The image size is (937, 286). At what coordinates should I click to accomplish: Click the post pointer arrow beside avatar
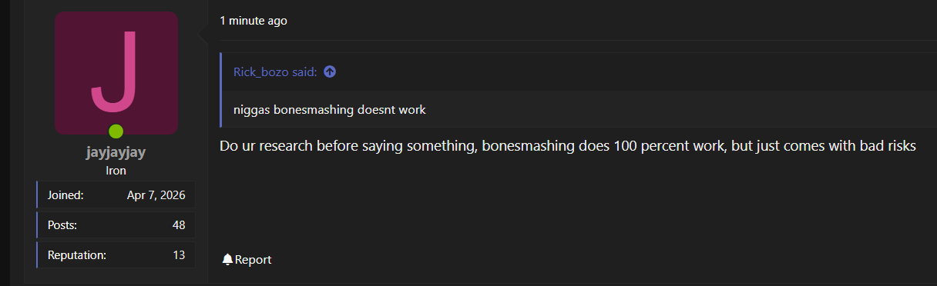203,33
